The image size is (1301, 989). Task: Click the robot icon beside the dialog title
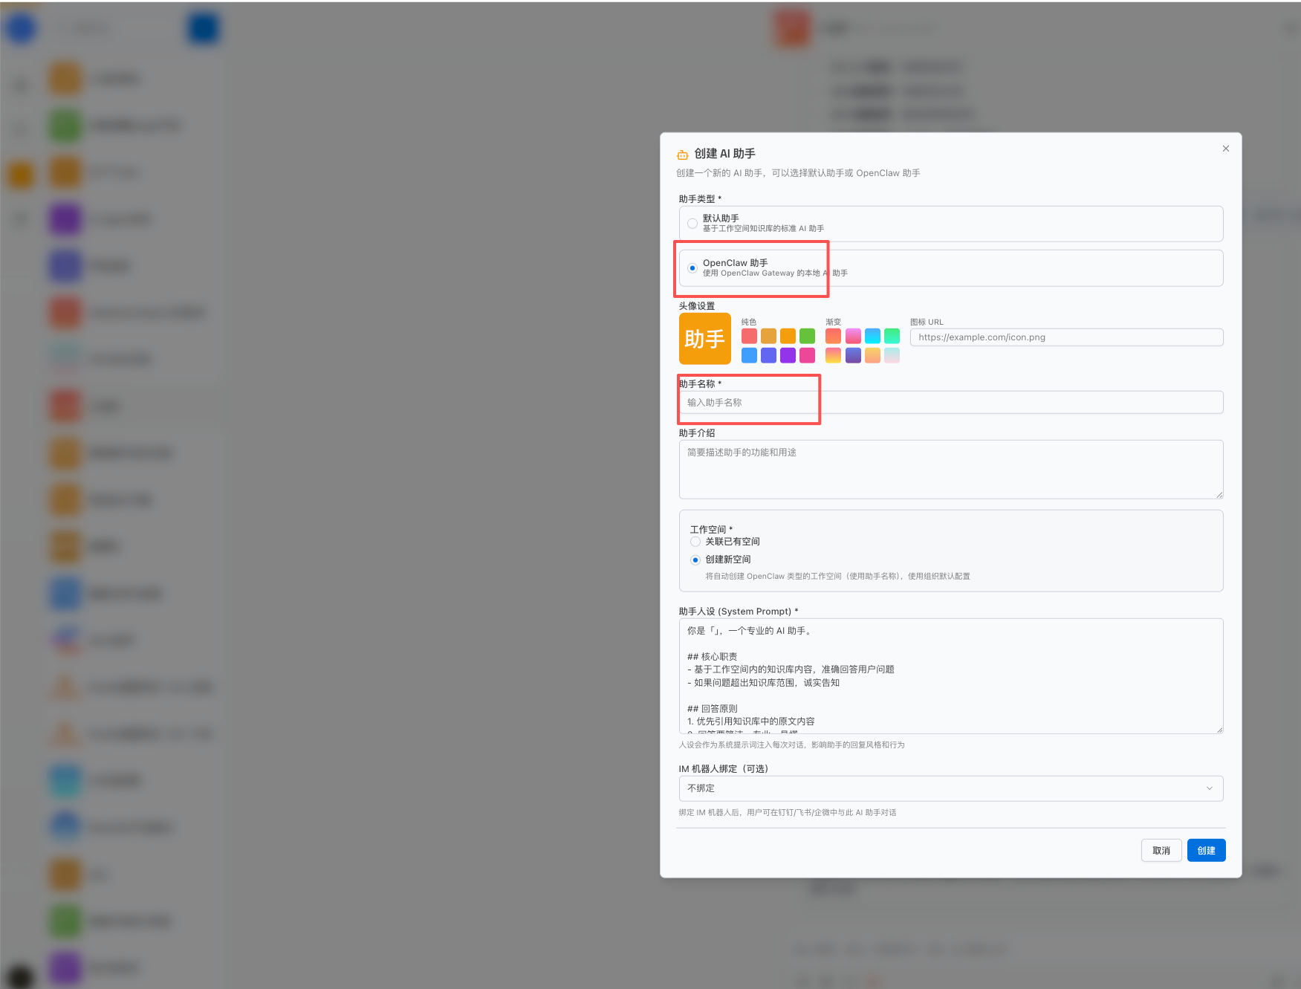click(682, 155)
